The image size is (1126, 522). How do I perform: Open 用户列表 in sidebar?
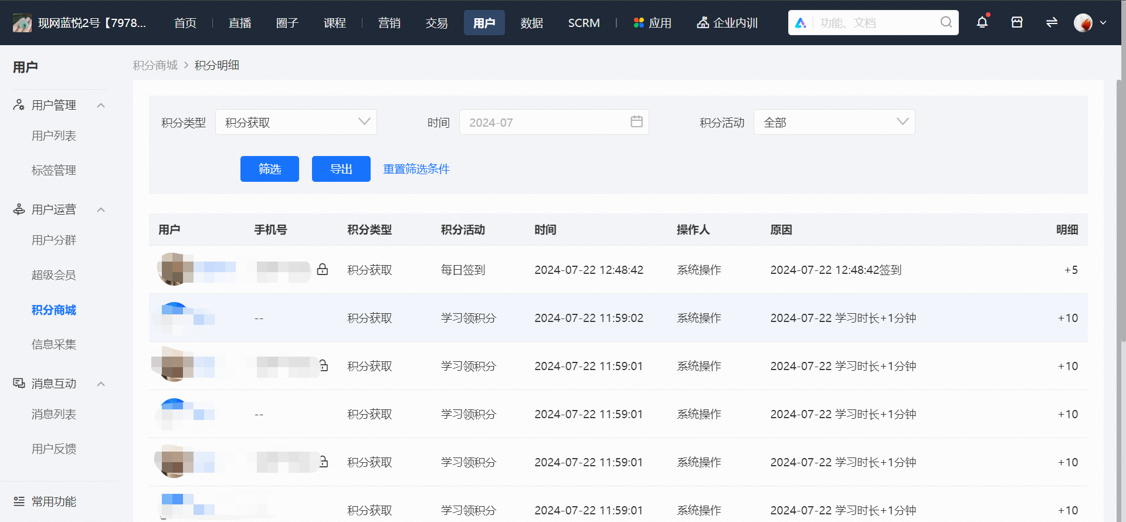pos(54,135)
